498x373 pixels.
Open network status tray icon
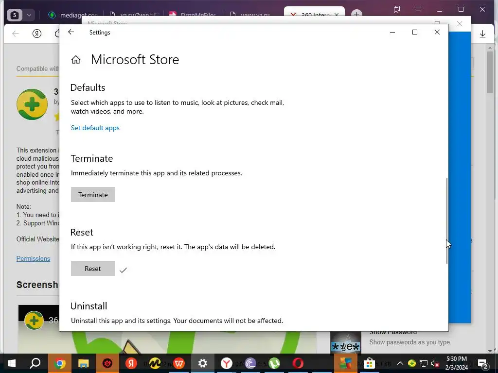[424, 363]
